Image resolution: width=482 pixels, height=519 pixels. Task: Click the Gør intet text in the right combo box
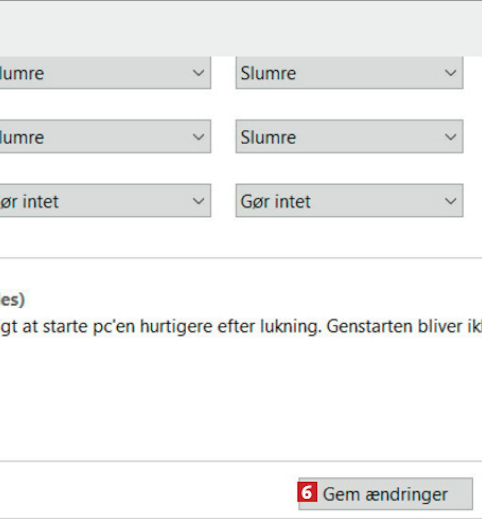pos(275,202)
